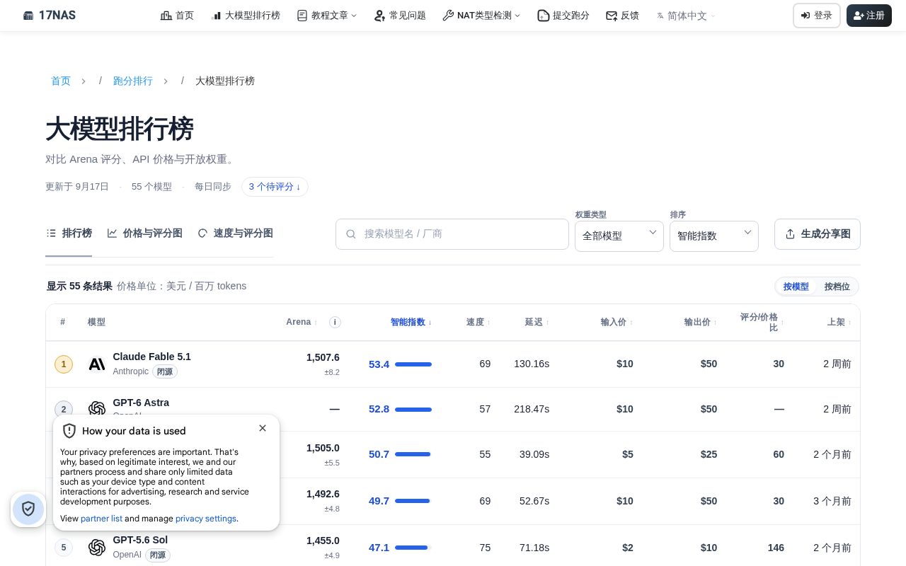The width and height of the screenshot is (906, 566).
Task: Click the OpenAI logo of GPT-6 Astra
Action: coord(97,409)
